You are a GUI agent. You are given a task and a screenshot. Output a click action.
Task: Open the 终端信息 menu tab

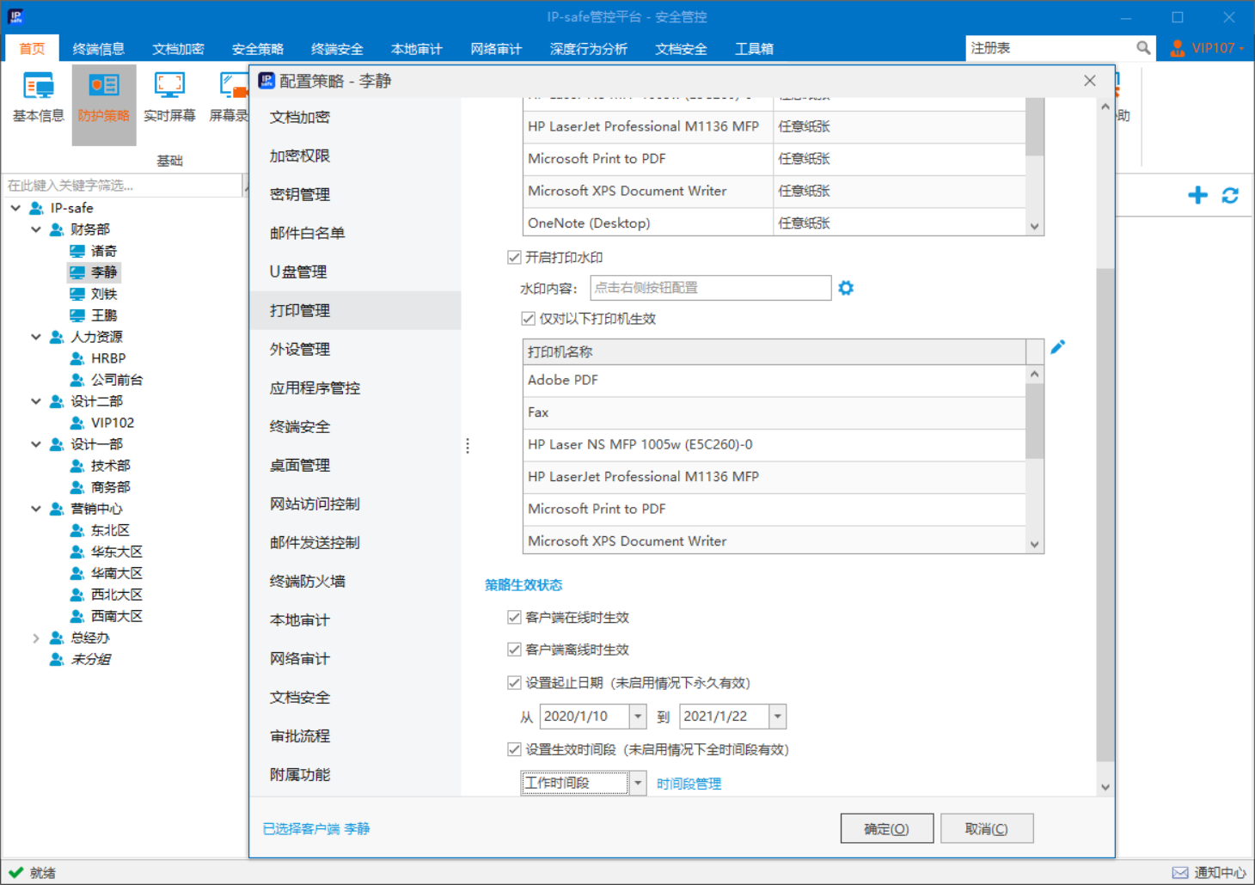click(99, 49)
